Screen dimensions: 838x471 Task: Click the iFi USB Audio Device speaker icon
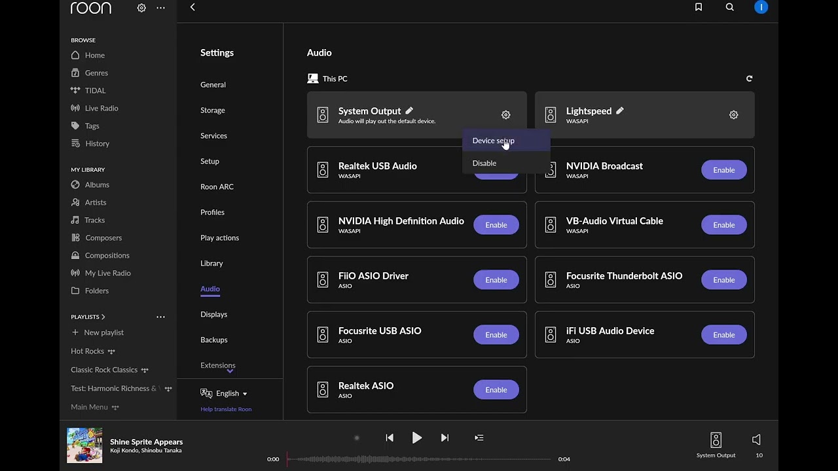click(551, 335)
